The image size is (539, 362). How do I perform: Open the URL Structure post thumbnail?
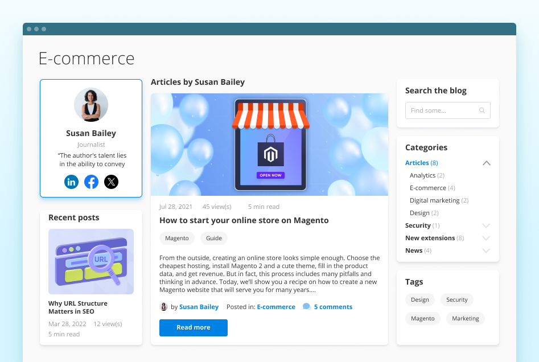point(91,261)
